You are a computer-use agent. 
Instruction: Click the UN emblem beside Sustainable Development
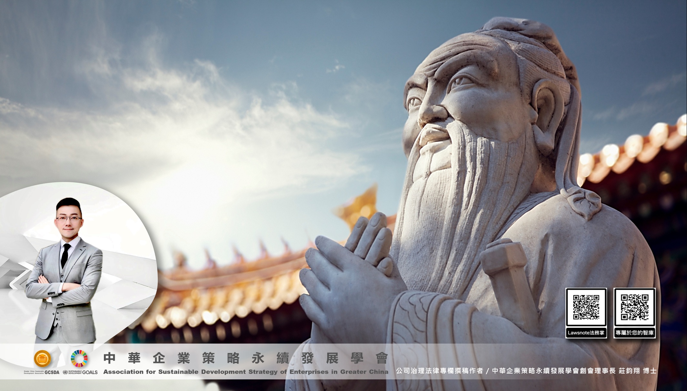point(65,372)
